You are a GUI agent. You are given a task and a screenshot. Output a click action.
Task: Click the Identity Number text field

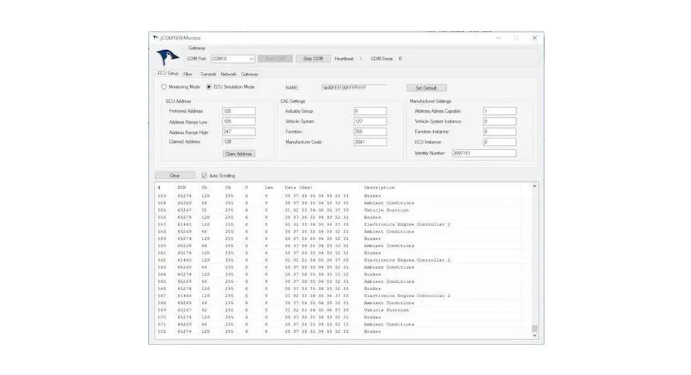[483, 153]
